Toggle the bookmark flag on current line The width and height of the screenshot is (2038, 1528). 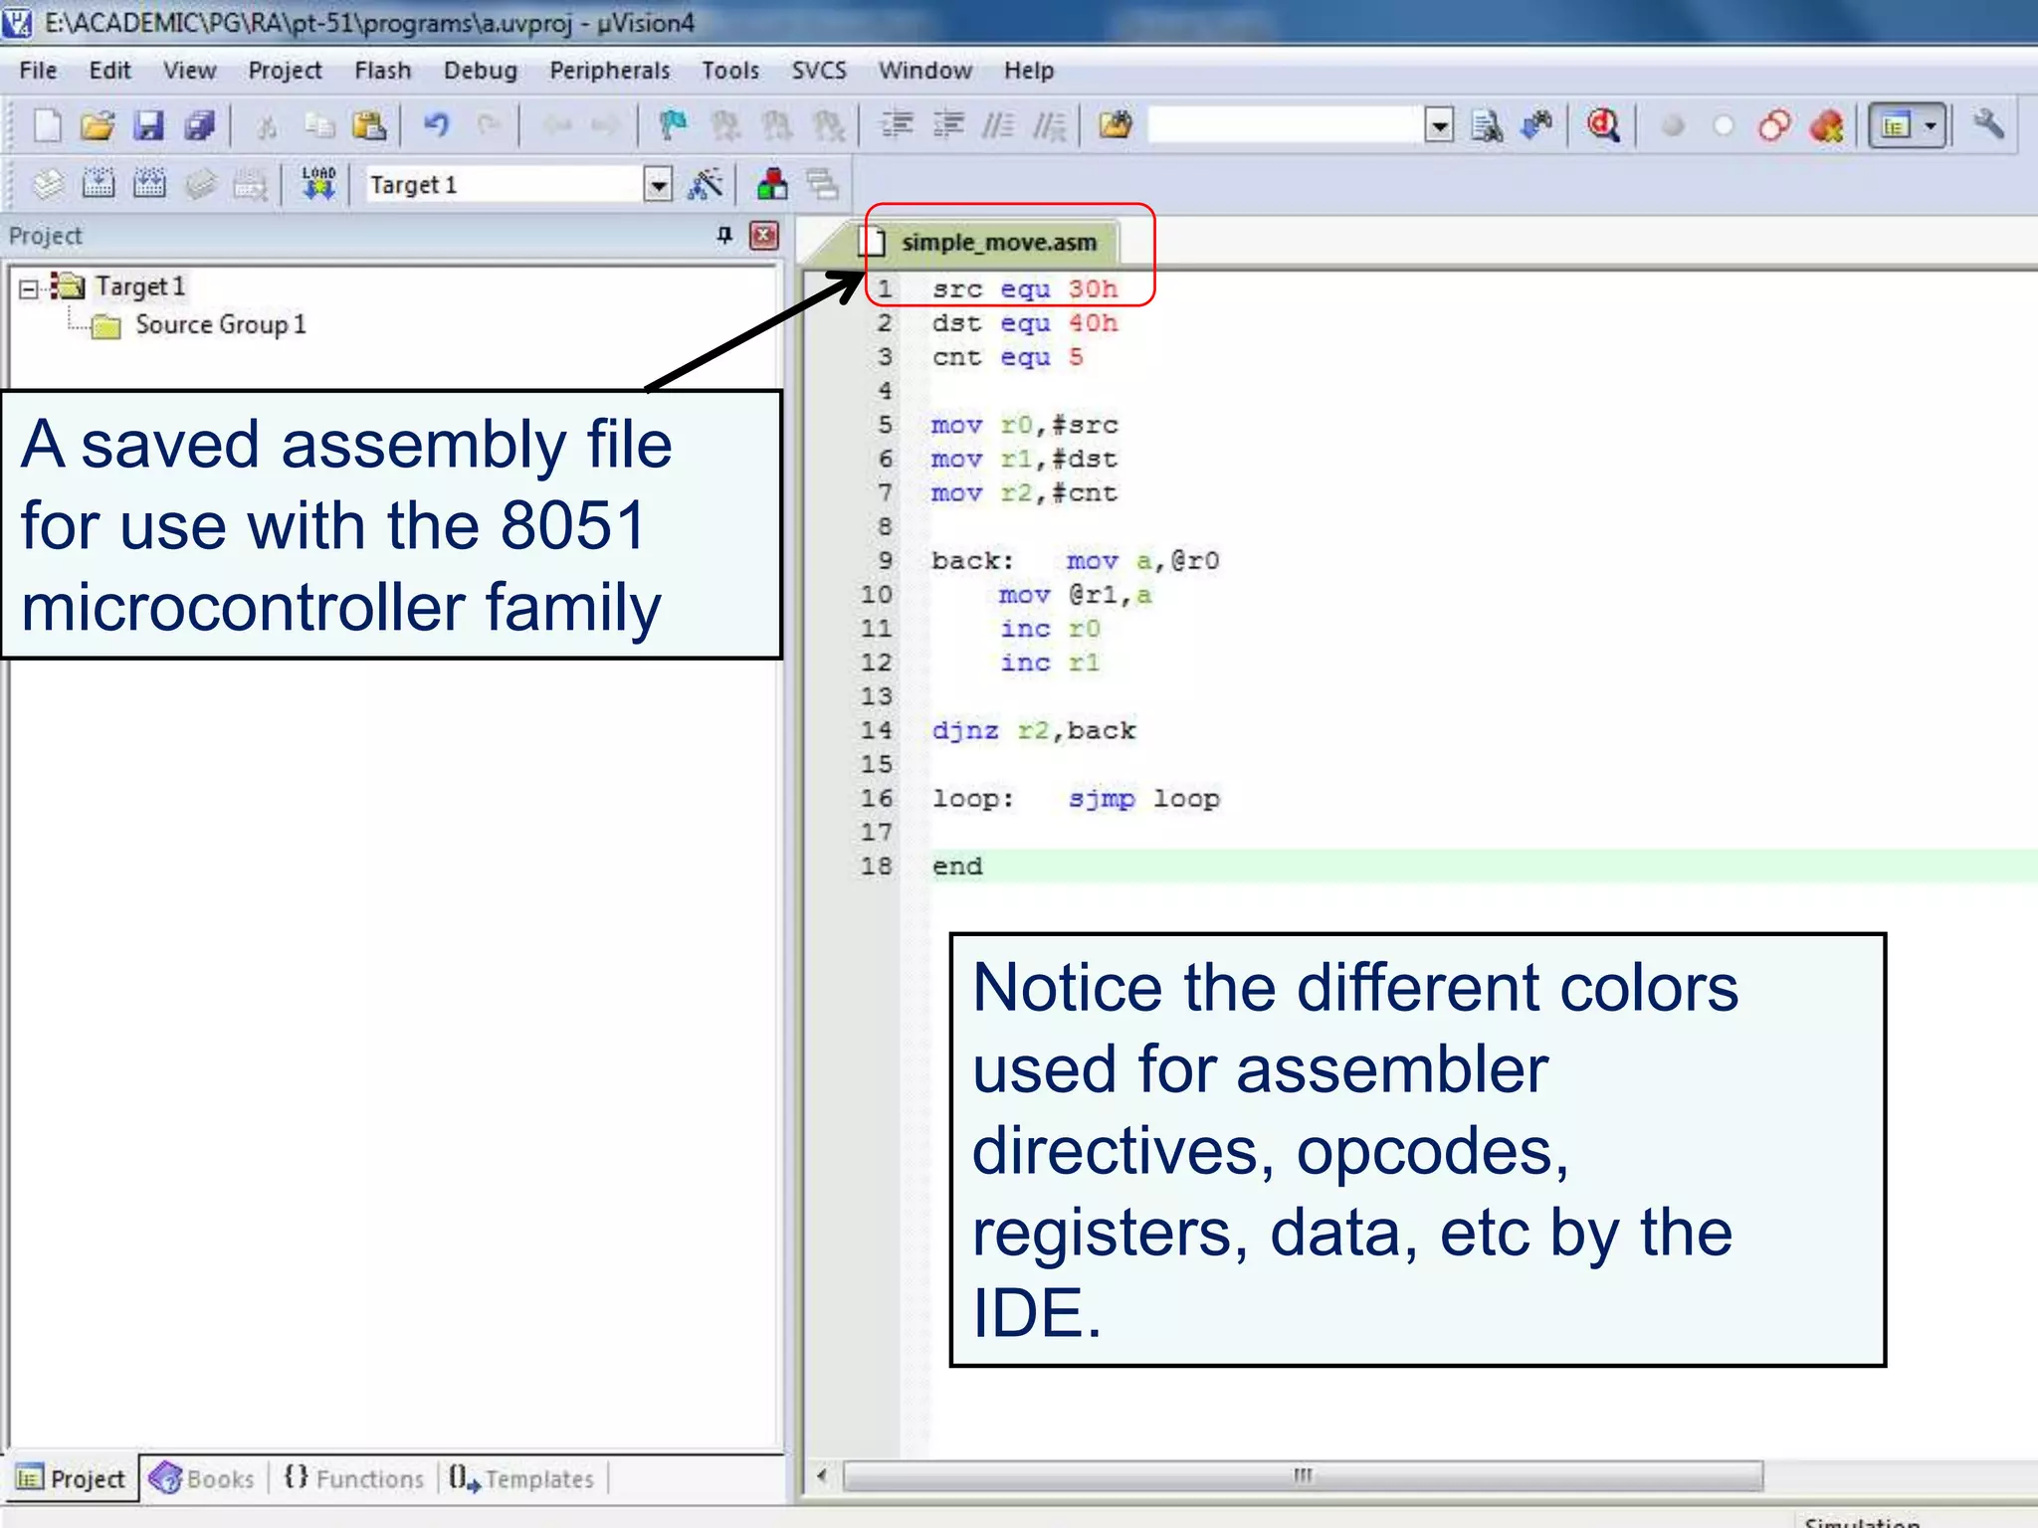point(674,126)
